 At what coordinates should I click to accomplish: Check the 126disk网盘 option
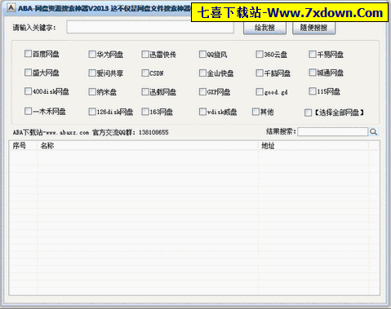click(92, 112)
